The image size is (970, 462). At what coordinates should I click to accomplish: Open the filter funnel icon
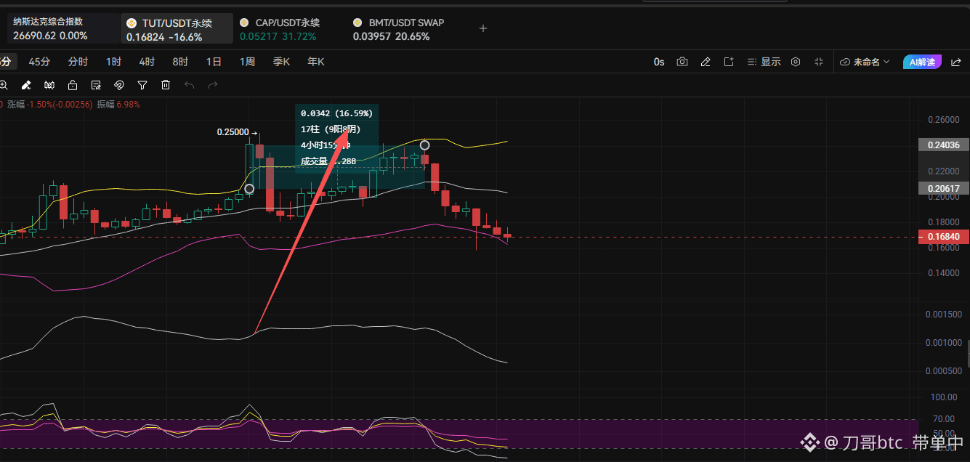coord(142,85)
